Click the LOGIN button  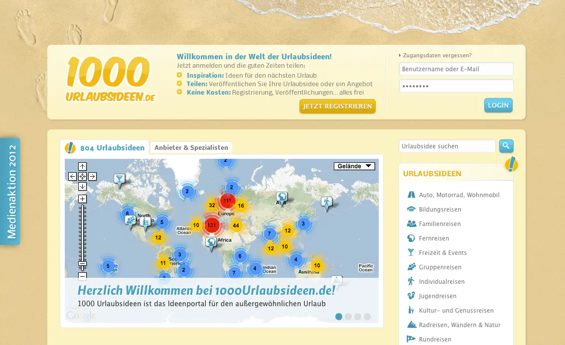click(498, 105)
